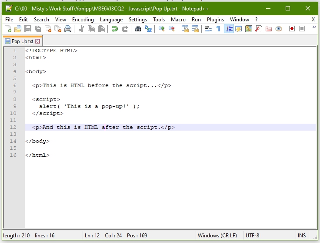The image size is (320, 243).
Task: Expand the toolbar overflow chevron
Action: pos(314,27)
